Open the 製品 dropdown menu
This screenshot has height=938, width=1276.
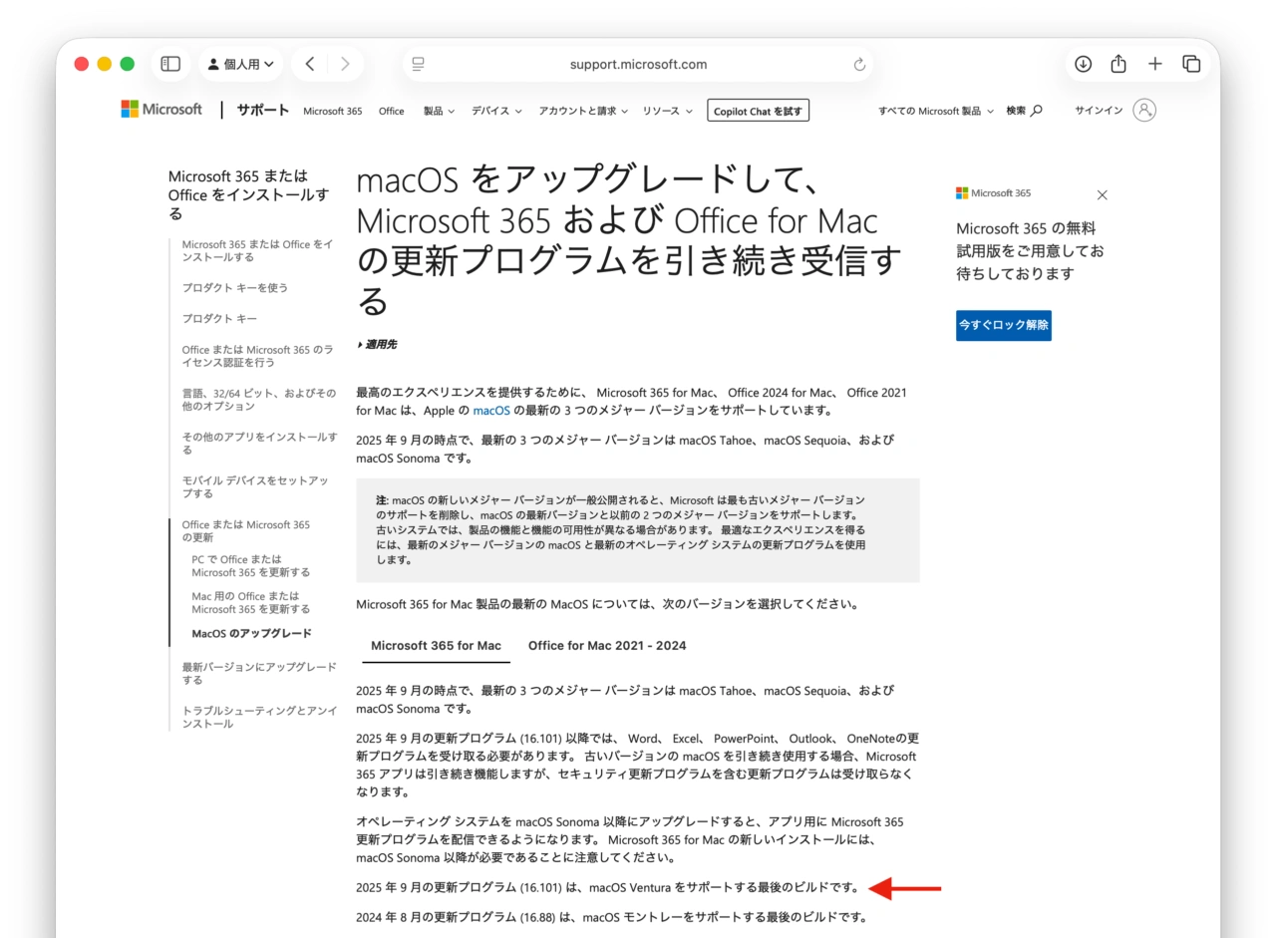[x=437, y=111]
